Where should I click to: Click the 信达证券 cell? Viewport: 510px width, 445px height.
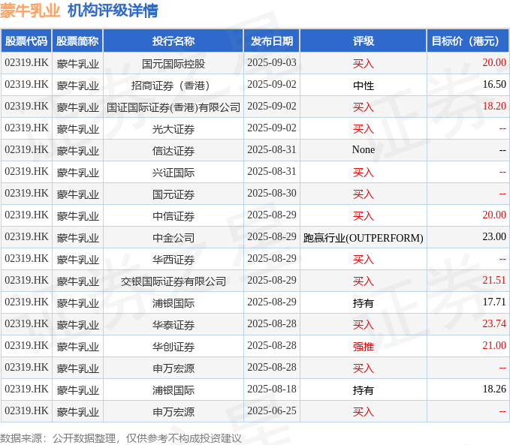pyautogui.click(x=174, y=151)
